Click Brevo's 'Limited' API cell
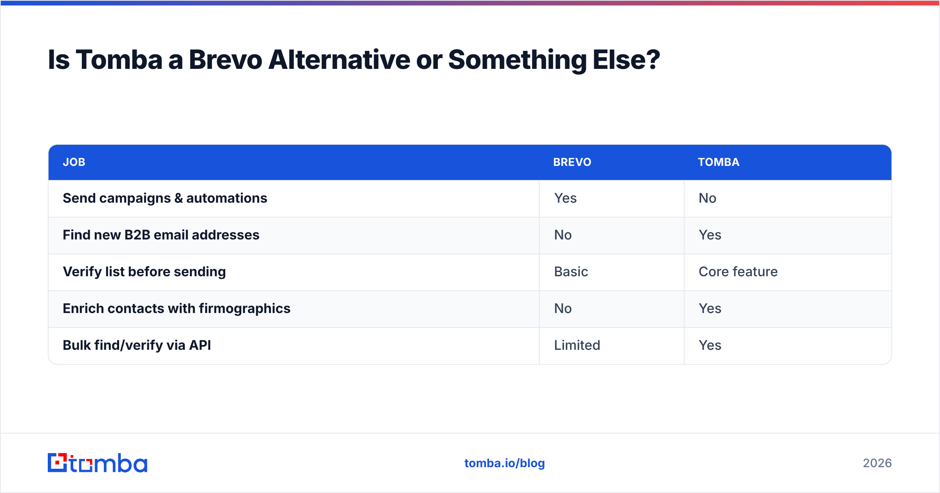Screen dimensions: 940x493 tap(577, 345)
